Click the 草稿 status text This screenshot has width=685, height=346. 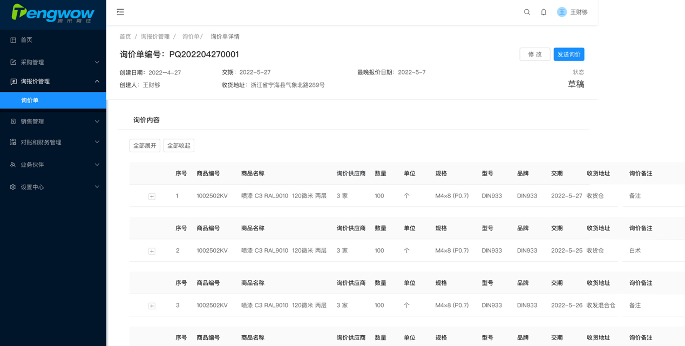point(576,84)
